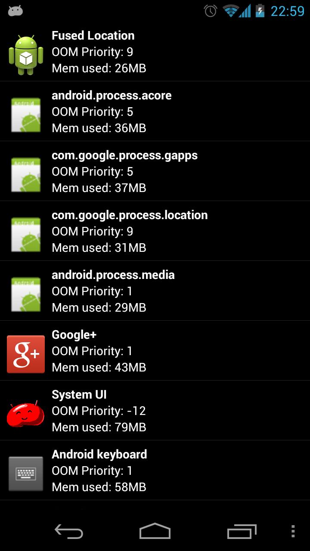Image resolution: width=310 pixels, height=551 pixels.
Task: Tap the Android keyboard icon
Action: click(26, 474)
